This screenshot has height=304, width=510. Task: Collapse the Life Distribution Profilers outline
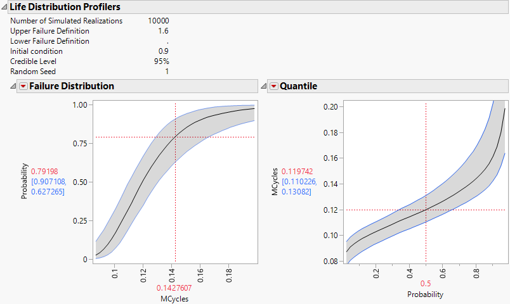pyautogui.click(x=4, y=8)
